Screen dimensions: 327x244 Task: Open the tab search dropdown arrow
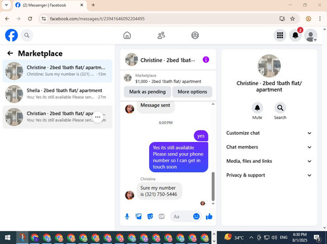7,5
